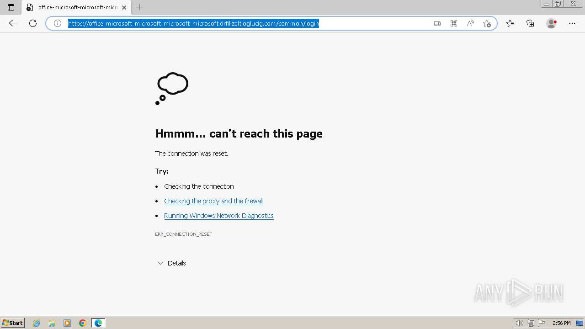Open the user profile icon

552,23
